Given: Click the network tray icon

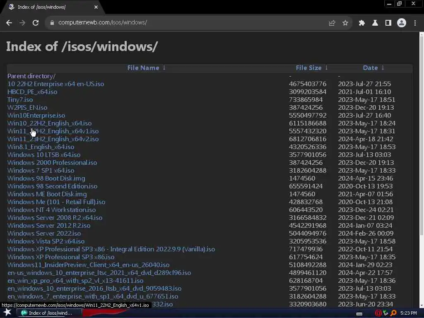Looking at the screenshot, I should pos(386,313).
